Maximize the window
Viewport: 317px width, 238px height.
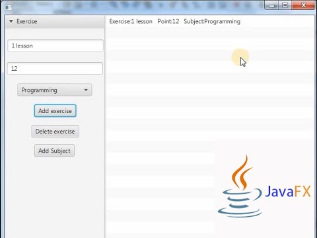[285, 5]
